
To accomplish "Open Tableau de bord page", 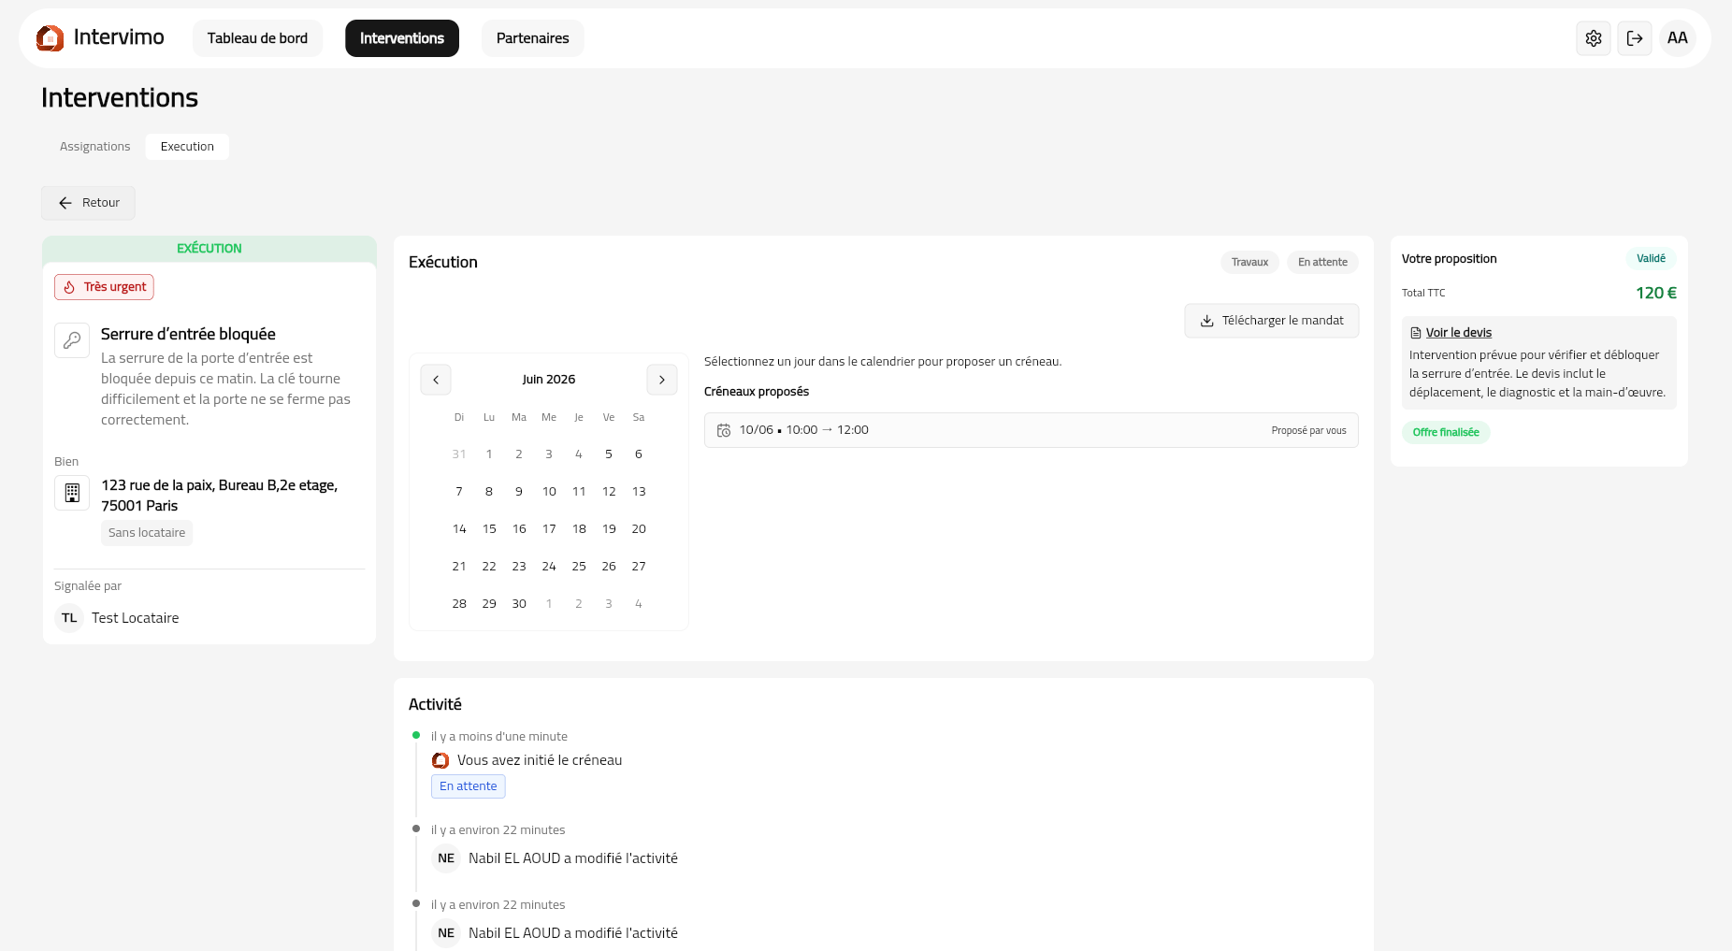I will (257, 38).
